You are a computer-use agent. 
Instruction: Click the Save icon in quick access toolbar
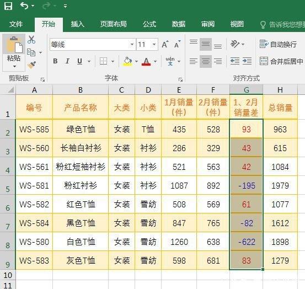(8, 6)
